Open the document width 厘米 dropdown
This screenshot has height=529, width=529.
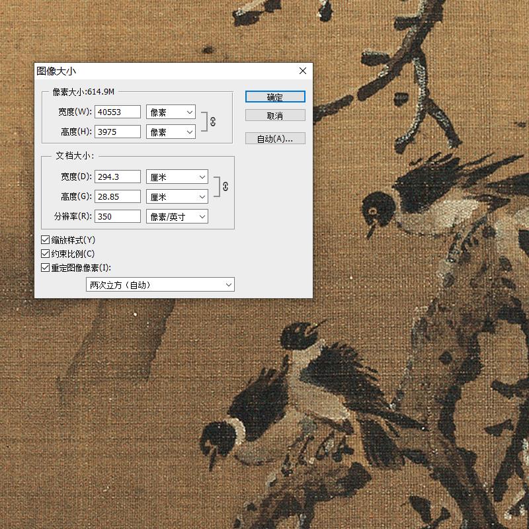click(177, 177)
